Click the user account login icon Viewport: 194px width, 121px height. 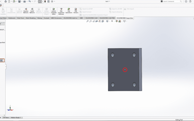point(186,1)
